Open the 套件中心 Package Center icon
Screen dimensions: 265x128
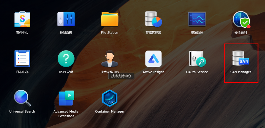point(22,19)
